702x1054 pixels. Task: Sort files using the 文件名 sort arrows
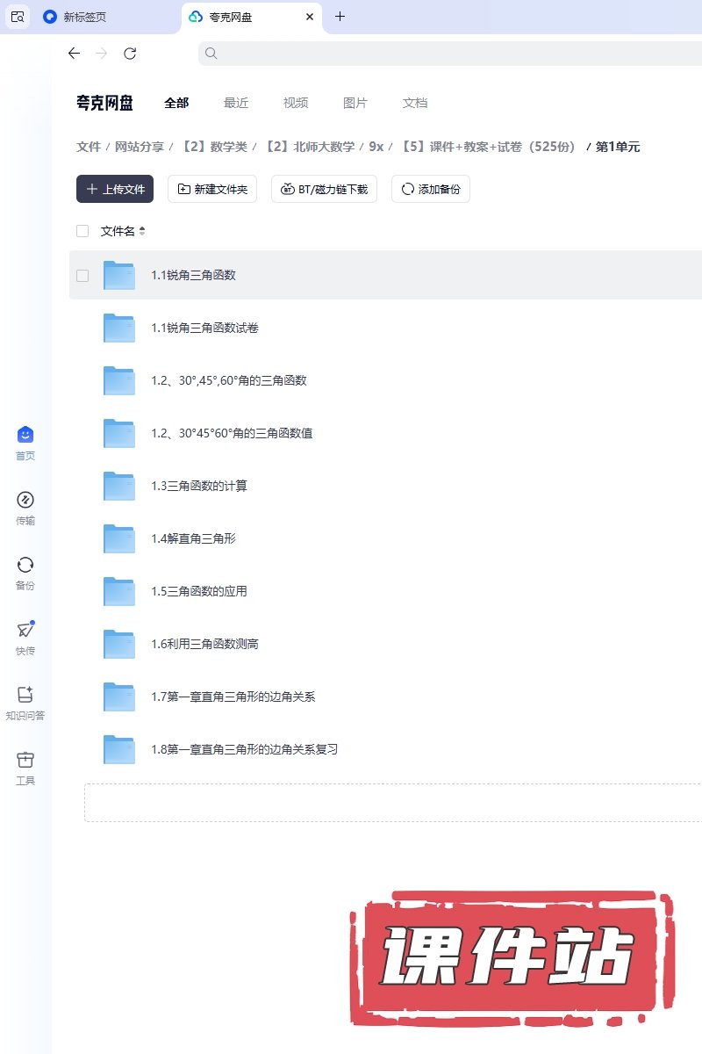point(142,231)
